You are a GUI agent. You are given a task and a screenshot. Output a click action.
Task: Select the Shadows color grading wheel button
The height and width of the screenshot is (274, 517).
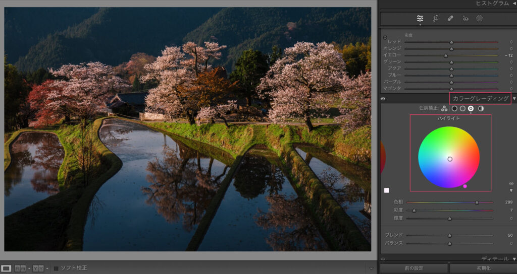click(454, 108)
